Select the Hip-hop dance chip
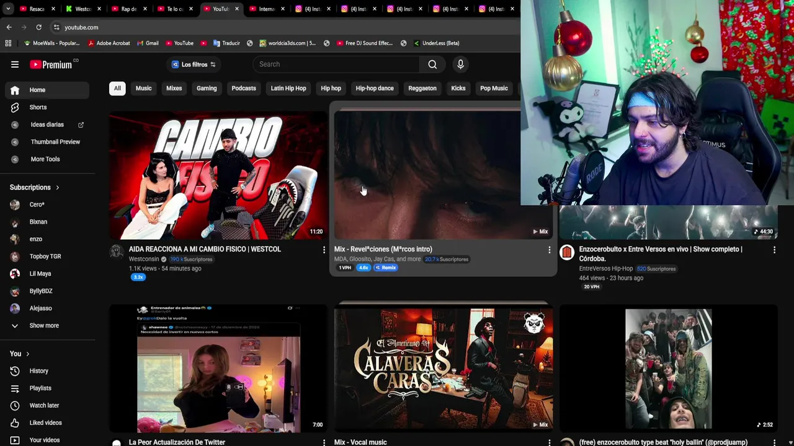Viewport: 794px width, 446px height. 375,89
